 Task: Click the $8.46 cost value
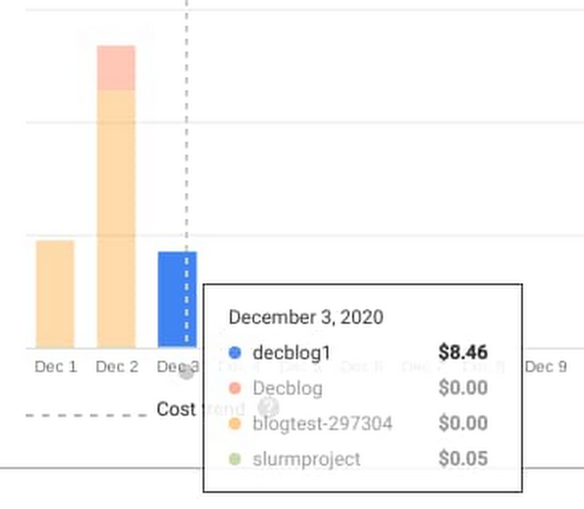coord(463,352)
